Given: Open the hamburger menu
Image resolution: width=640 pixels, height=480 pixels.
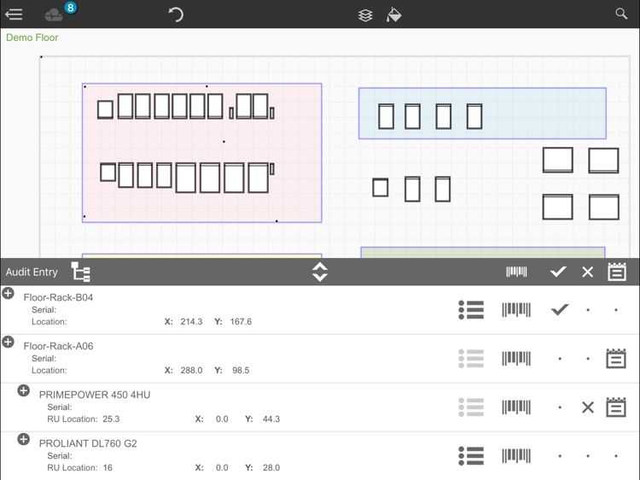Looking at the screenshot, I should click(x=14, y=15).
